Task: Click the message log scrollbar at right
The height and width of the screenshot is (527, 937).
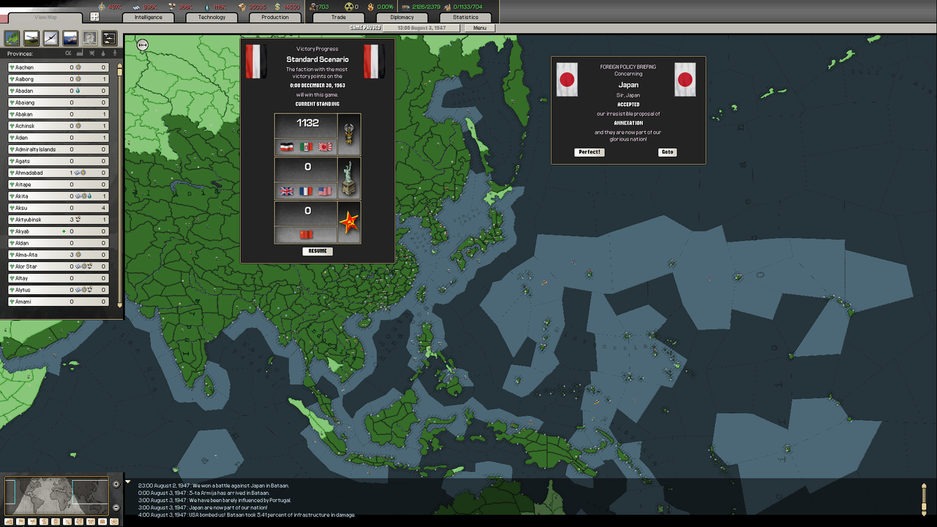Action: coord(924,498)
